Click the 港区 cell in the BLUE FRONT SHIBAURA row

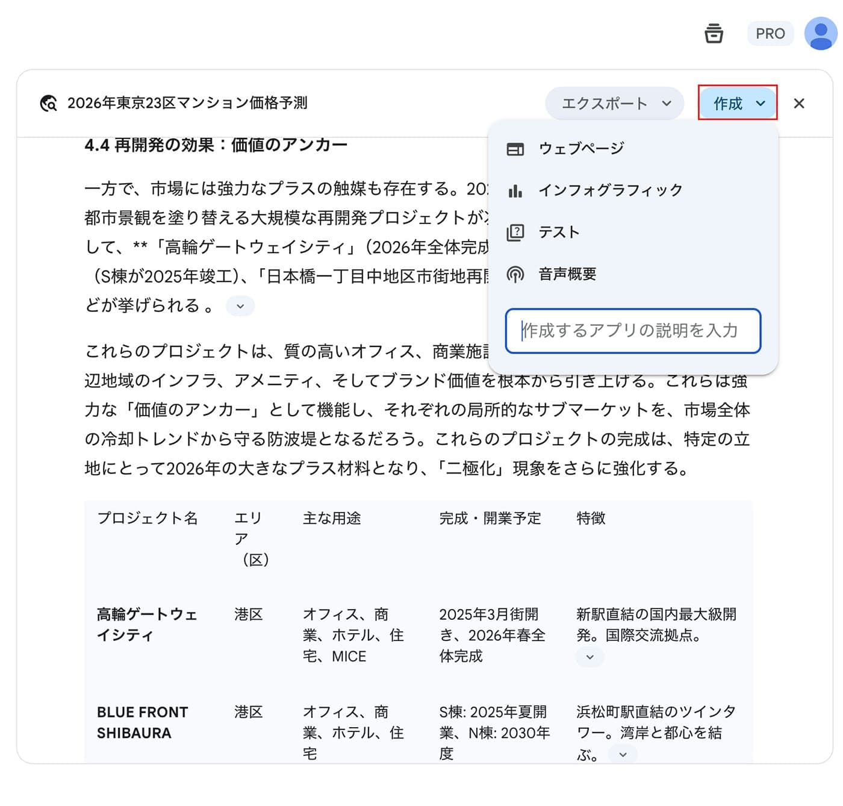(249, 712)
